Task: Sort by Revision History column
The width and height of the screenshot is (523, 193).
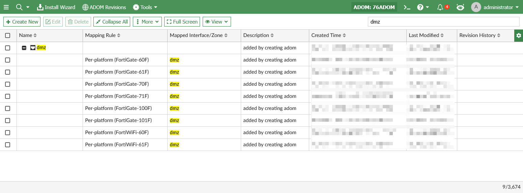Action: point(480,35)
